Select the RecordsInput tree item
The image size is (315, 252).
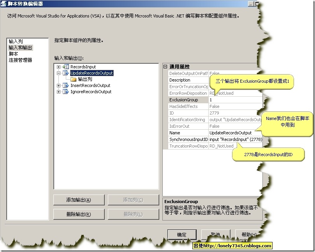pyautogui.click(x=83, y=67)
